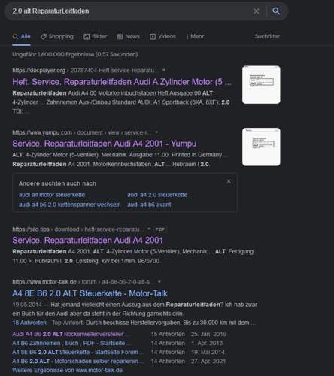Open Yumpu result thumbnail image
Screen dimensions: 334x376
pos(261,147)
